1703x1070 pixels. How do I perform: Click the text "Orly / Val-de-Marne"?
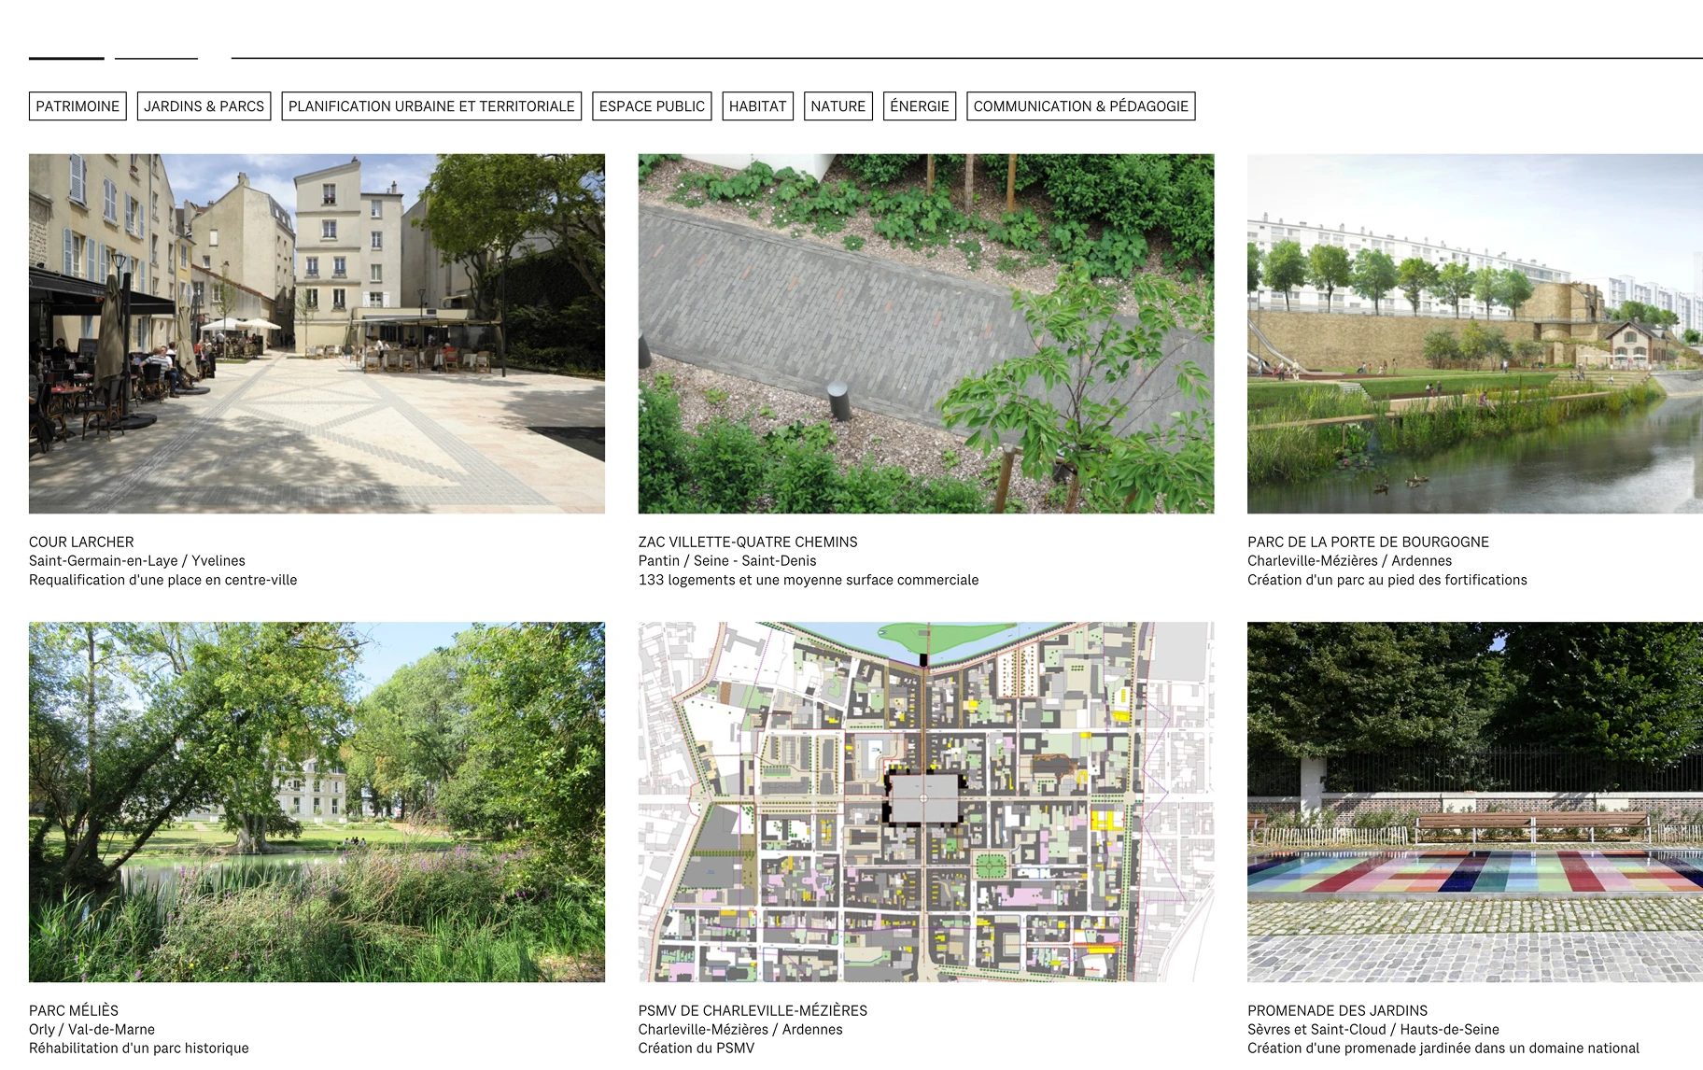coord(91,1029)
